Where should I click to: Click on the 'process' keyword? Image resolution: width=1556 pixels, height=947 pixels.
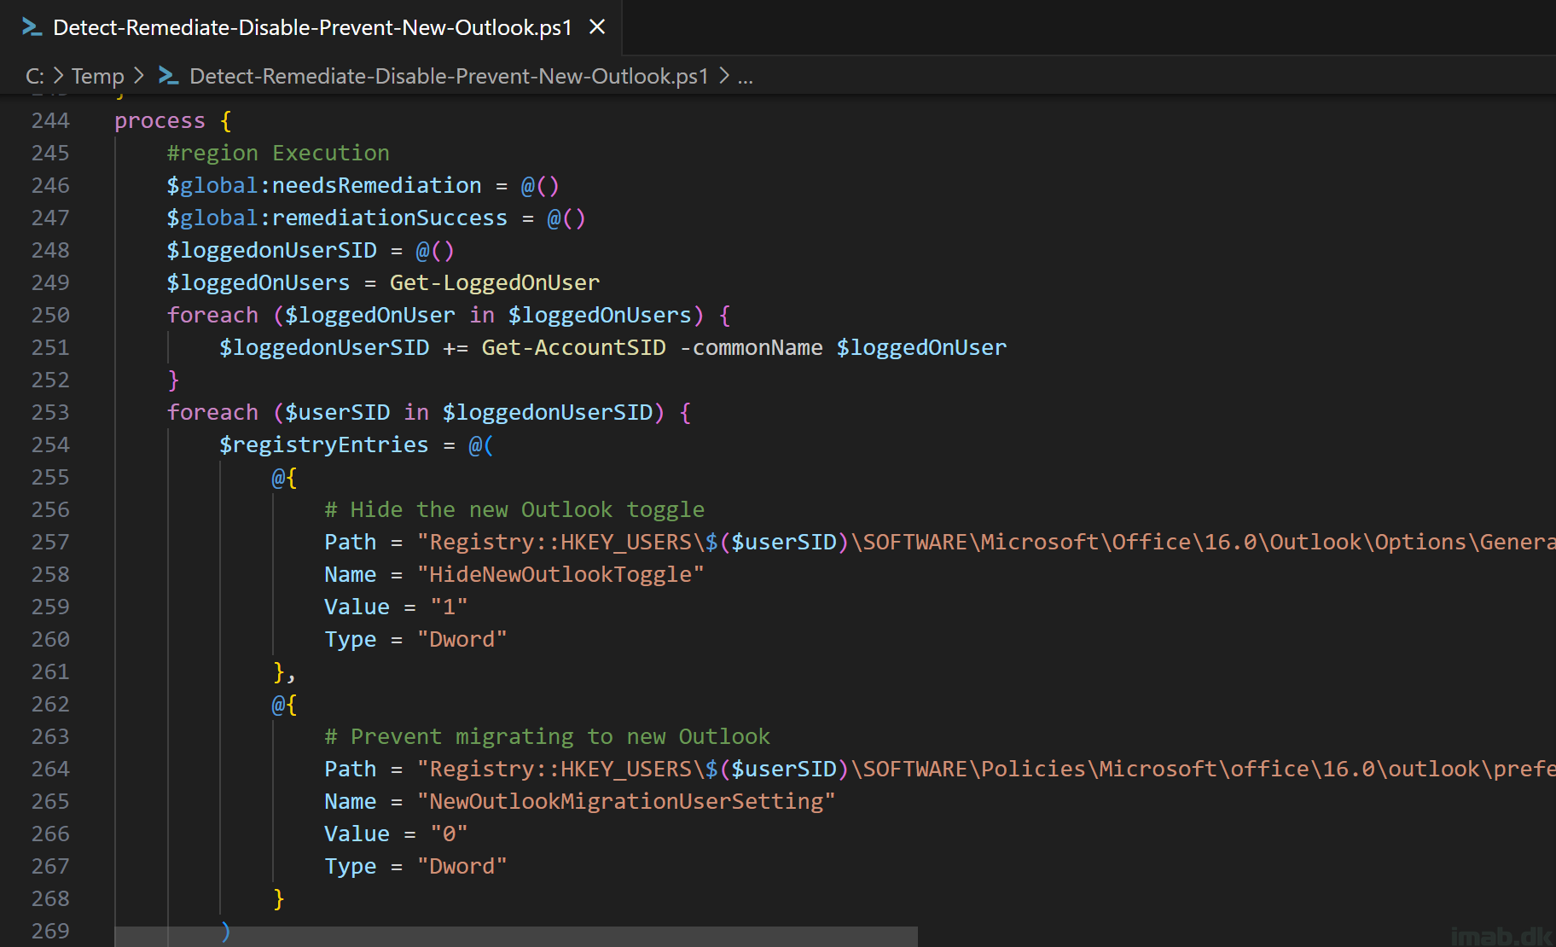coord(160,121)
